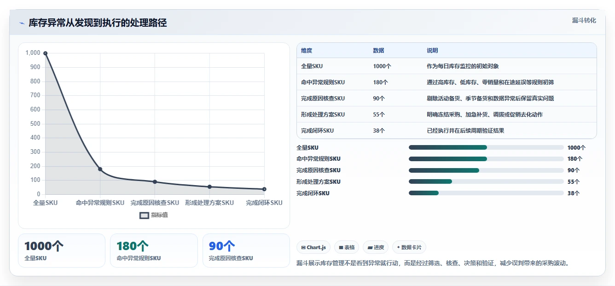Click the 漏斗转化 label in the header
615x286 pixels.
click(x=584, y=21)
